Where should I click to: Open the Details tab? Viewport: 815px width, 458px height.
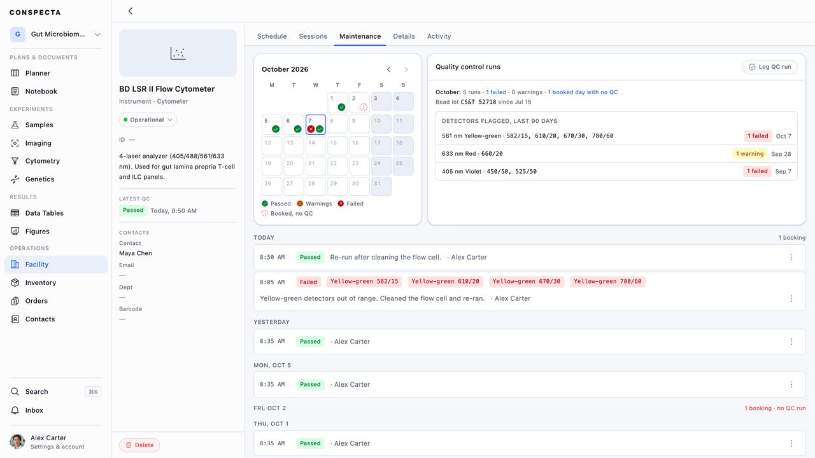point(404,36)
